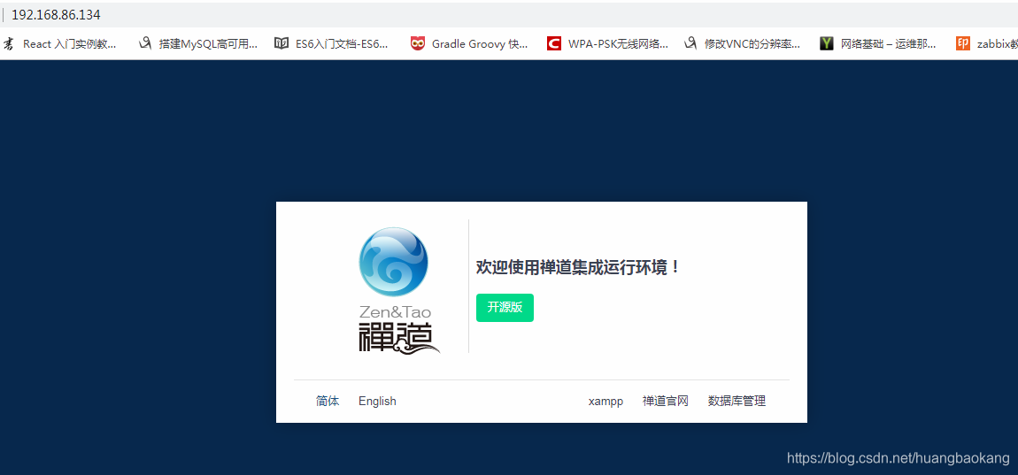Open the 网络基础 – 运维那 bookmark

point(878,44)
